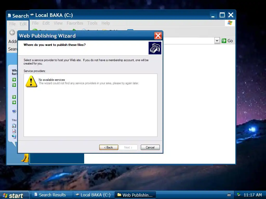The height and width of the screenshot is (199, 266).
Task: Close the Web Publishing Wizard with the red X
Action: tap(158, 36)
